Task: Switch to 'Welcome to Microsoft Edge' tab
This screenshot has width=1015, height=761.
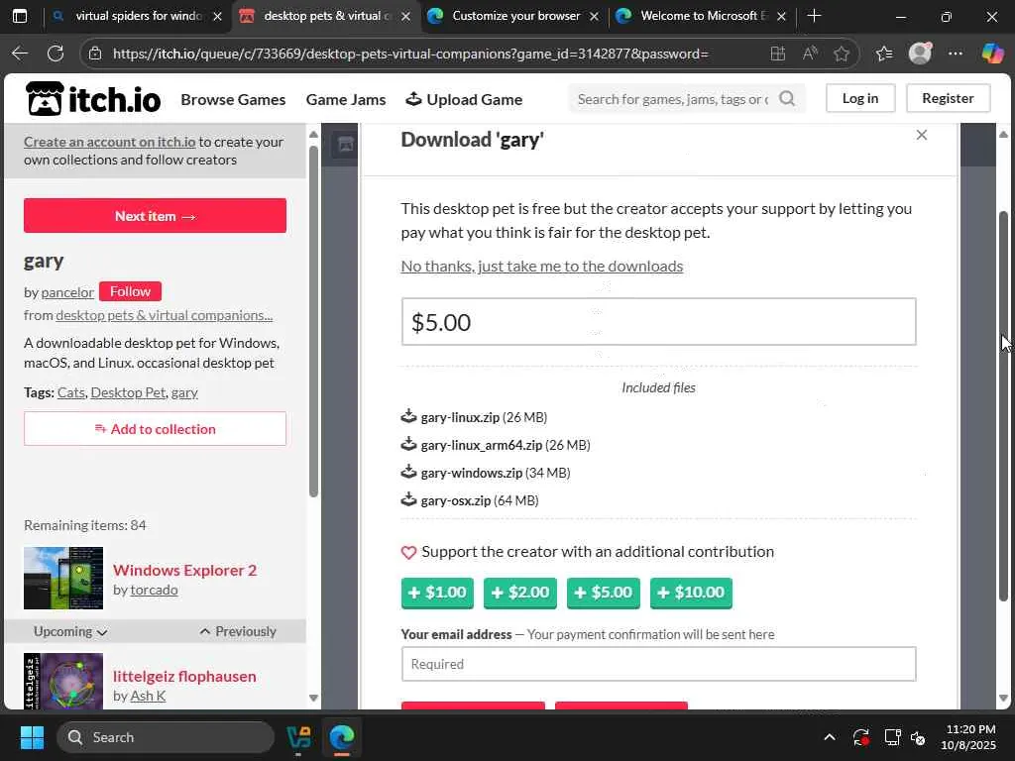Action: pyautogui.click(x=704, y=16)
